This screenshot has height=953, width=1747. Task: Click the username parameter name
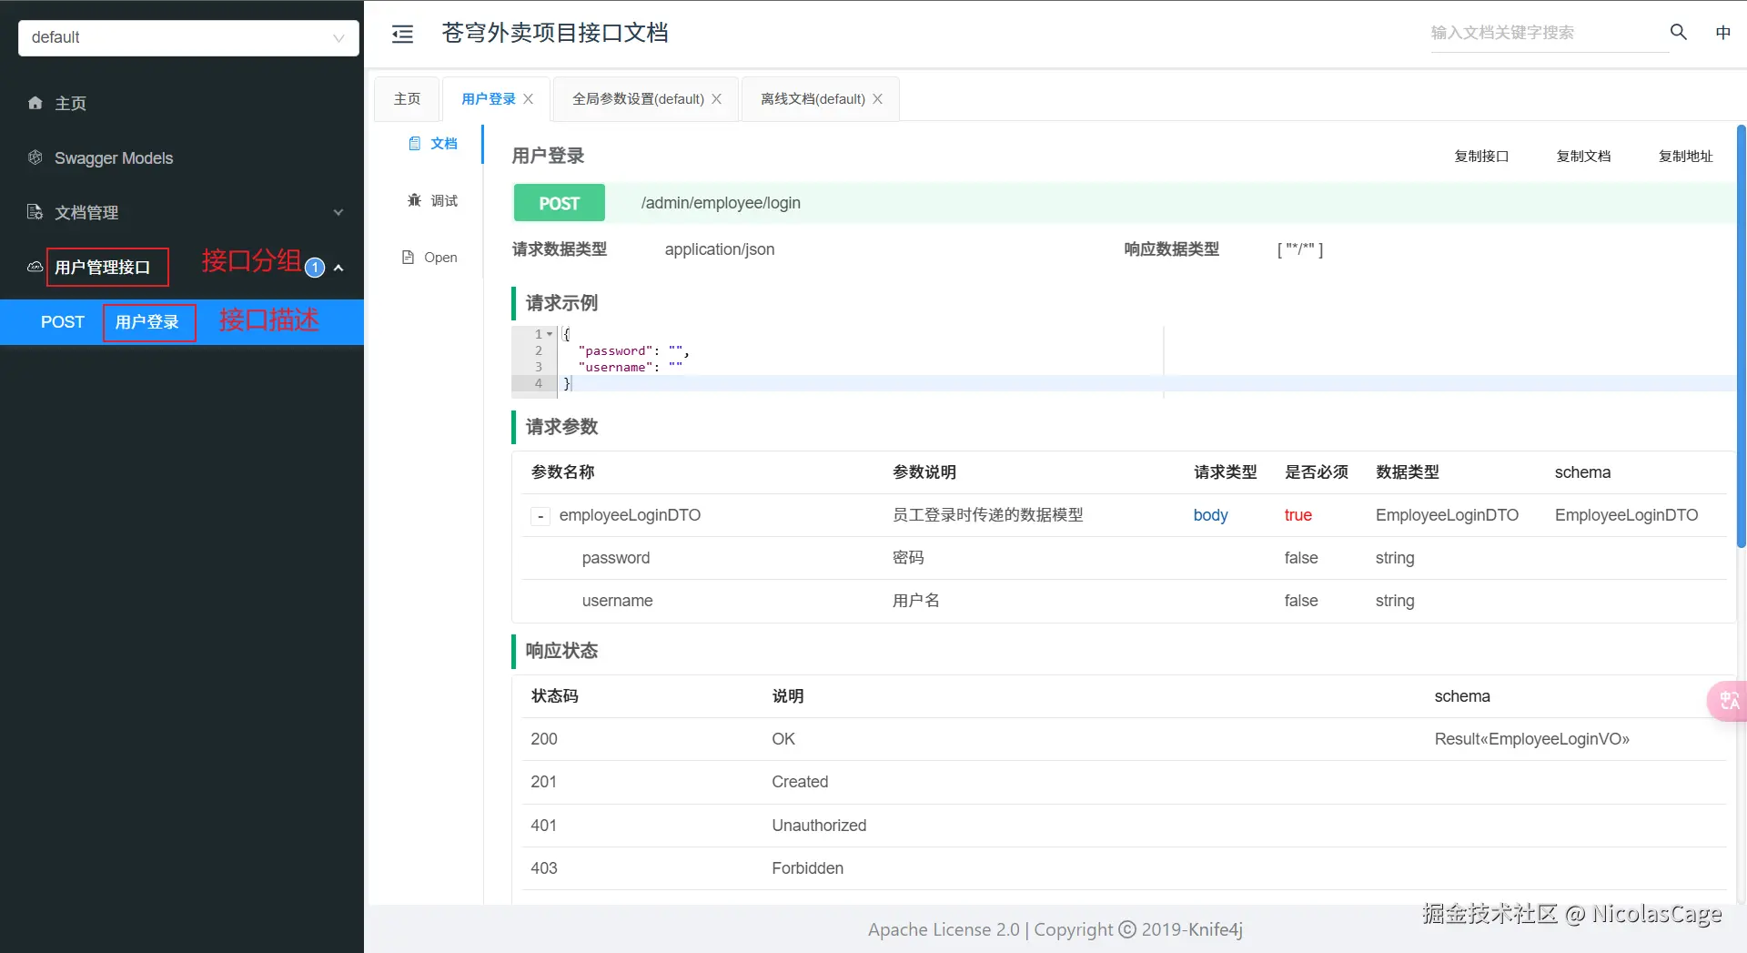617,601
